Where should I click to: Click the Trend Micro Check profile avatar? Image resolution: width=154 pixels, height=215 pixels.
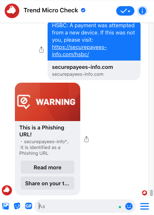(12, 11)
